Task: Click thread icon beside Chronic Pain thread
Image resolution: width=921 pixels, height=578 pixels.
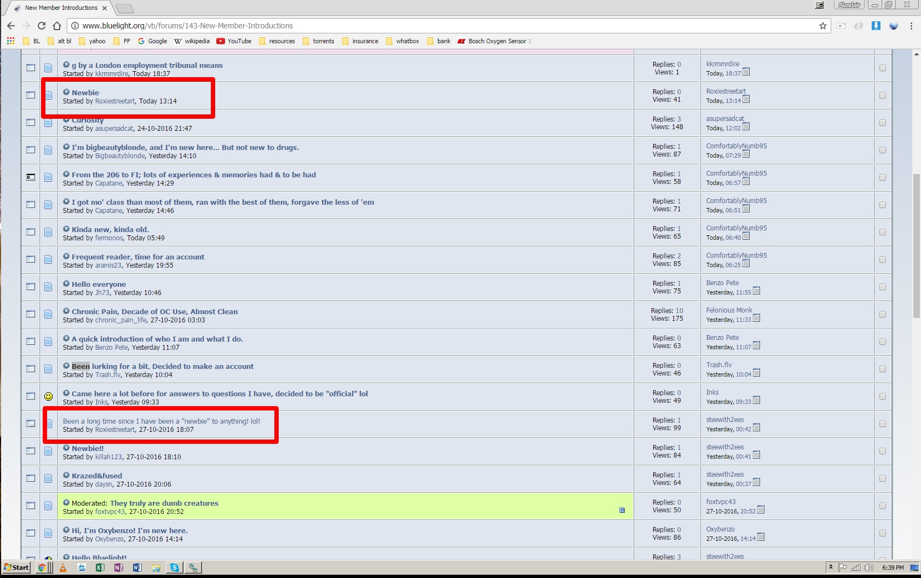Action: pyautogui.click(x=48, y=314)
